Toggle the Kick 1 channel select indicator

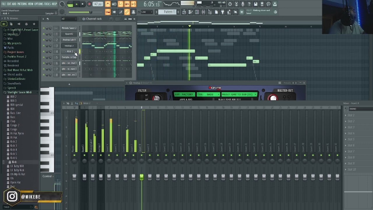coord(80,51)
